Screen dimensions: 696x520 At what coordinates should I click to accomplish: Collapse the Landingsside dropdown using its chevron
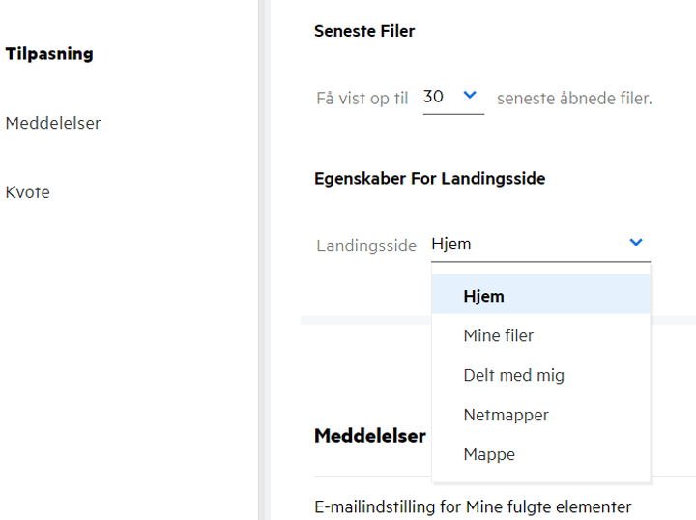[635, 243]
